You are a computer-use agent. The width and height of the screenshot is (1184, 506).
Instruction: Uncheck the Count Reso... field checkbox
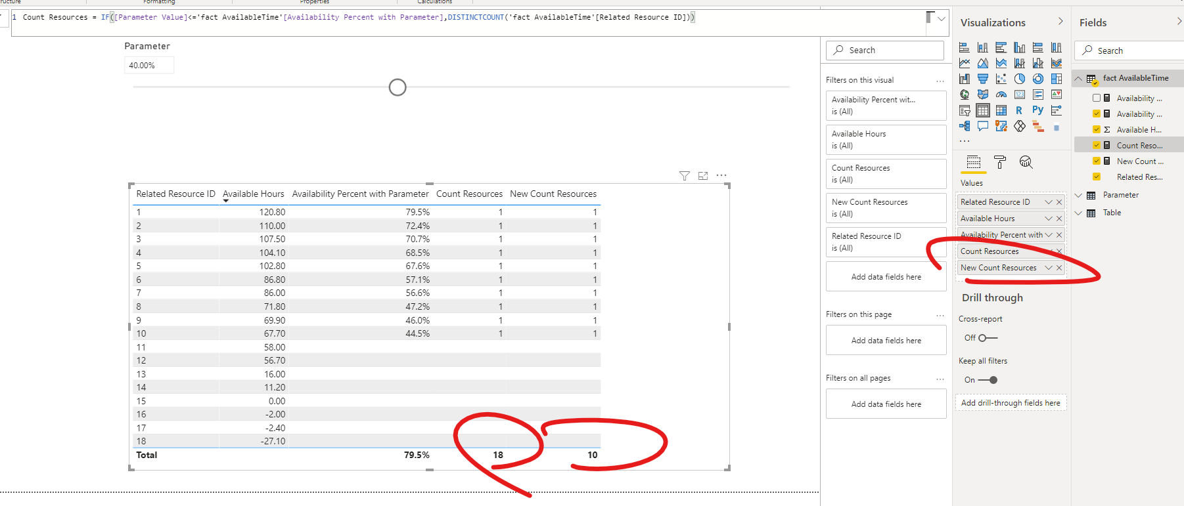click(x=1097, y=145)
